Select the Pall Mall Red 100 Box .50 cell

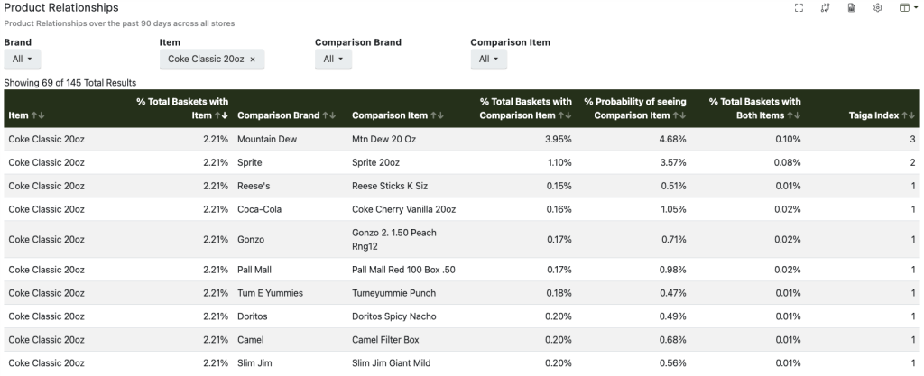coord(403,271)
